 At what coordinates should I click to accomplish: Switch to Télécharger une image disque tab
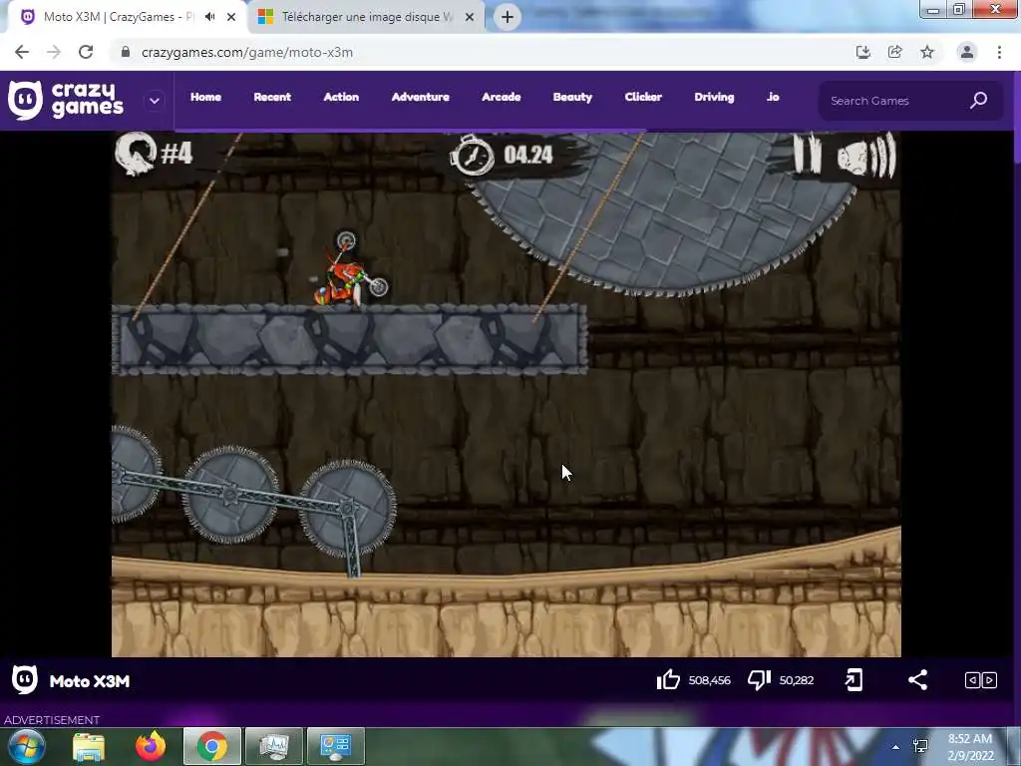click(367, 17)
